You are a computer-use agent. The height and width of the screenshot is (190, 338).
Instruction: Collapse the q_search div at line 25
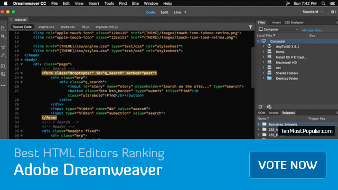(x=22, y=82)
